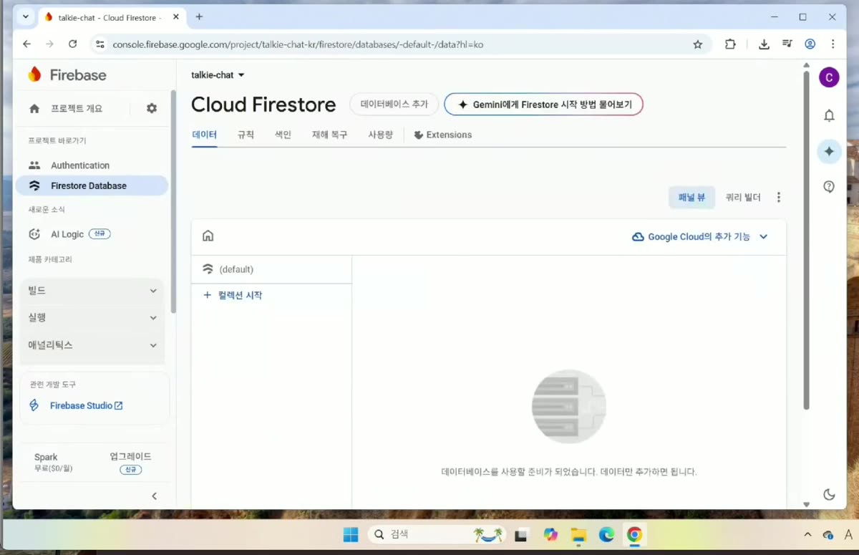Click the browser back arrow
The image size is (859, 555).
click(x=26, y=44)
